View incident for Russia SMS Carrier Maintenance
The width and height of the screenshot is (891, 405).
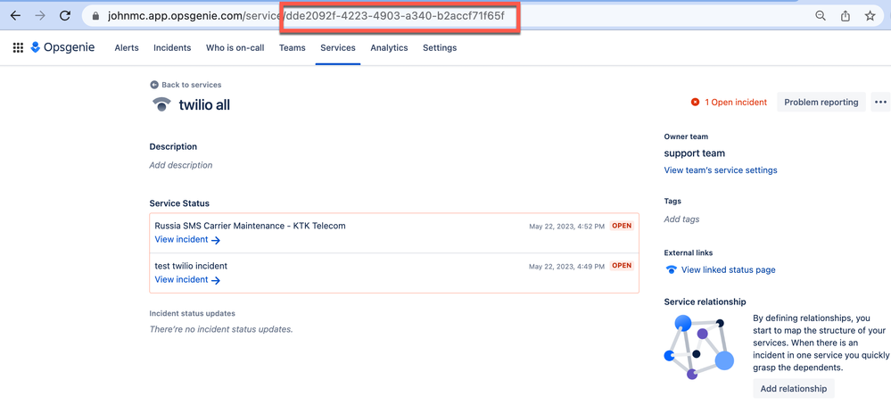(x=181, y=240)
